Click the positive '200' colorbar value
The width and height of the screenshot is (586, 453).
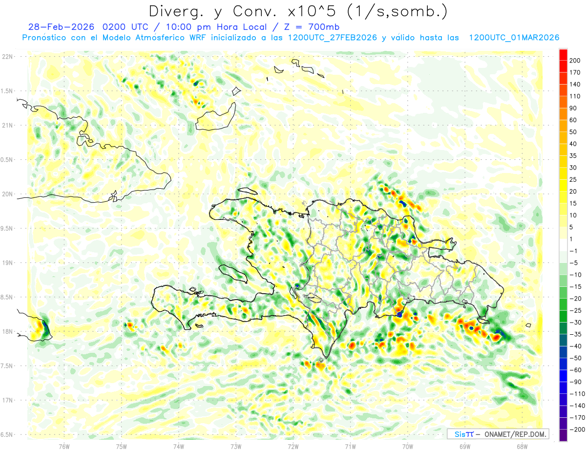point(576,61)
